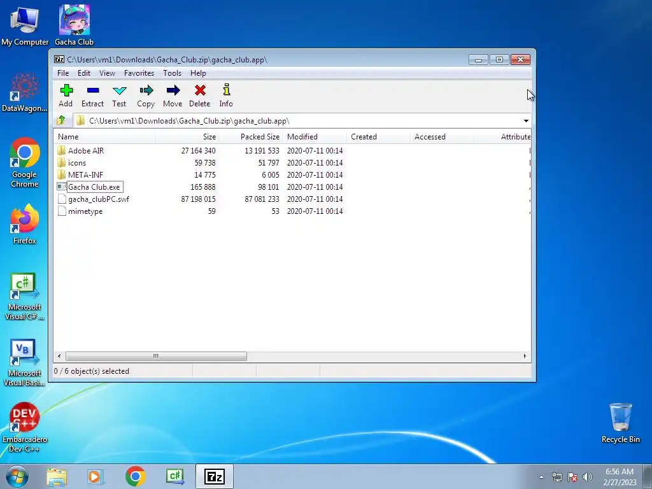The image size is (652, 489).
Task: Open Chrome from the taskbar
Action: click(135, 477)
